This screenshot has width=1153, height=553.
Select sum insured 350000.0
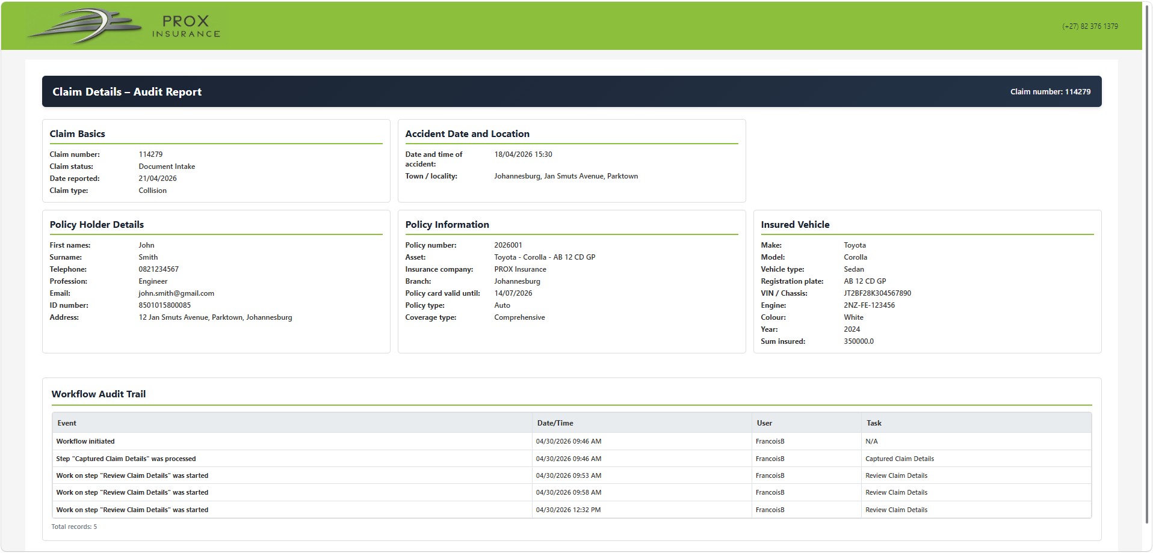859,341
